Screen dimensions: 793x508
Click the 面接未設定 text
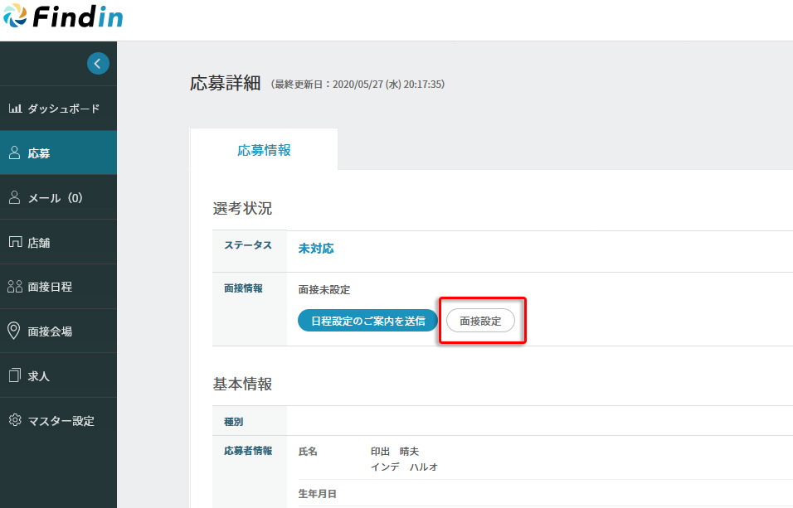point(324,290)
